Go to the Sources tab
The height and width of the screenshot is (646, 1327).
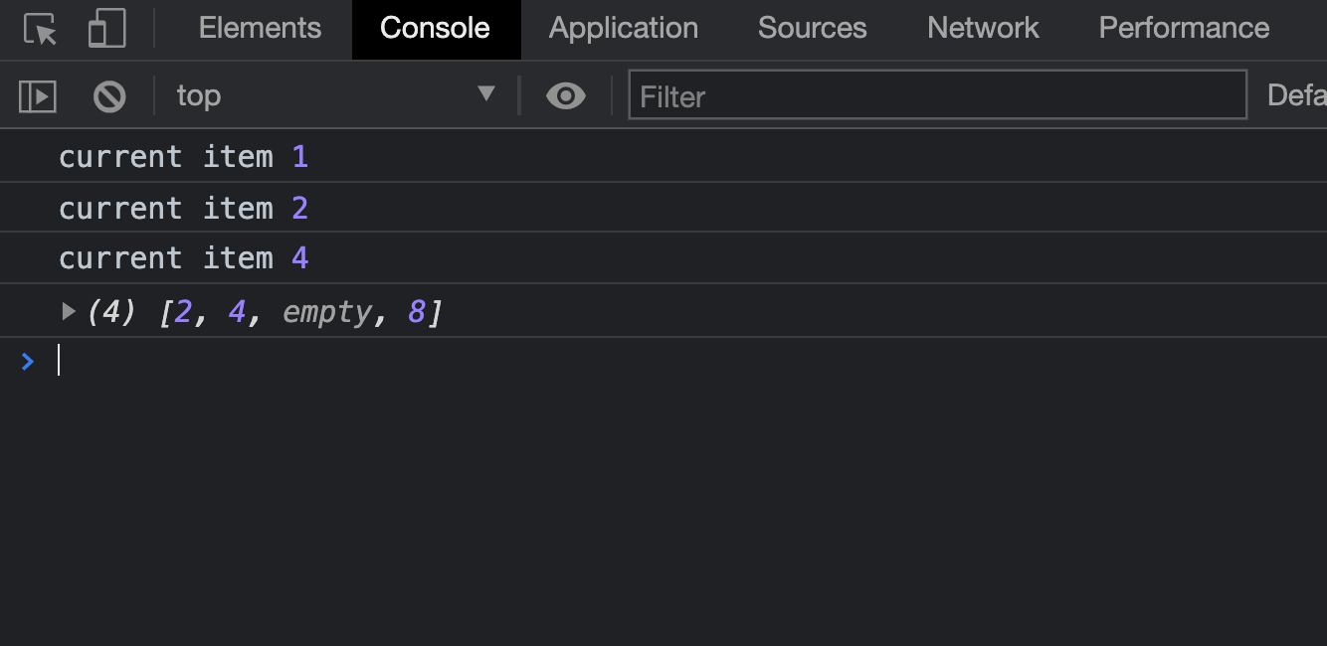(812, 28)
